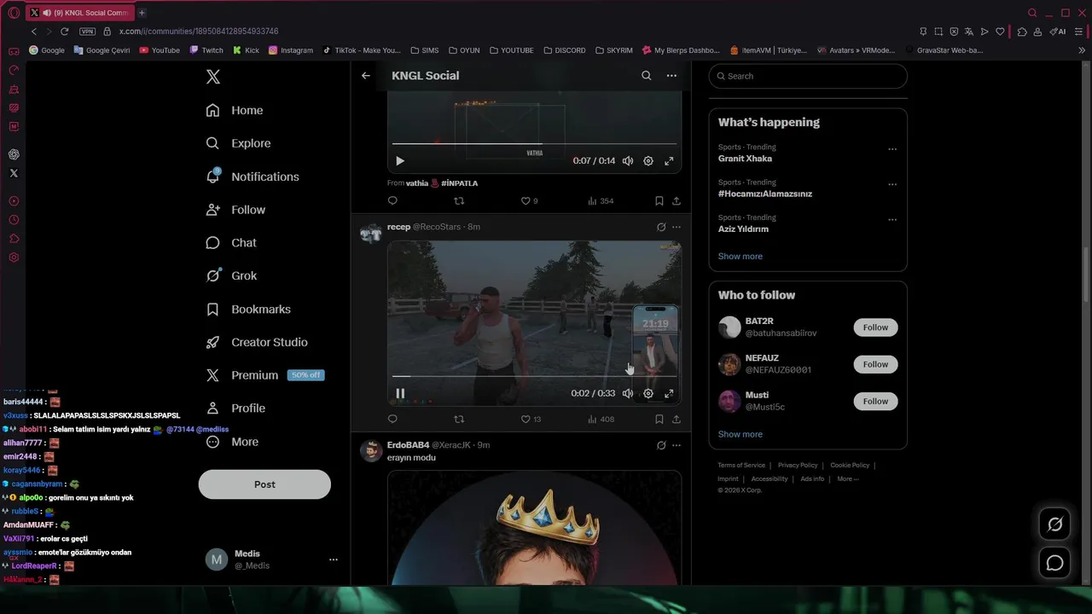Open Grok floating button
Image resolution: width=1092 pixels, height=614 pixels.
(1055, 524)
